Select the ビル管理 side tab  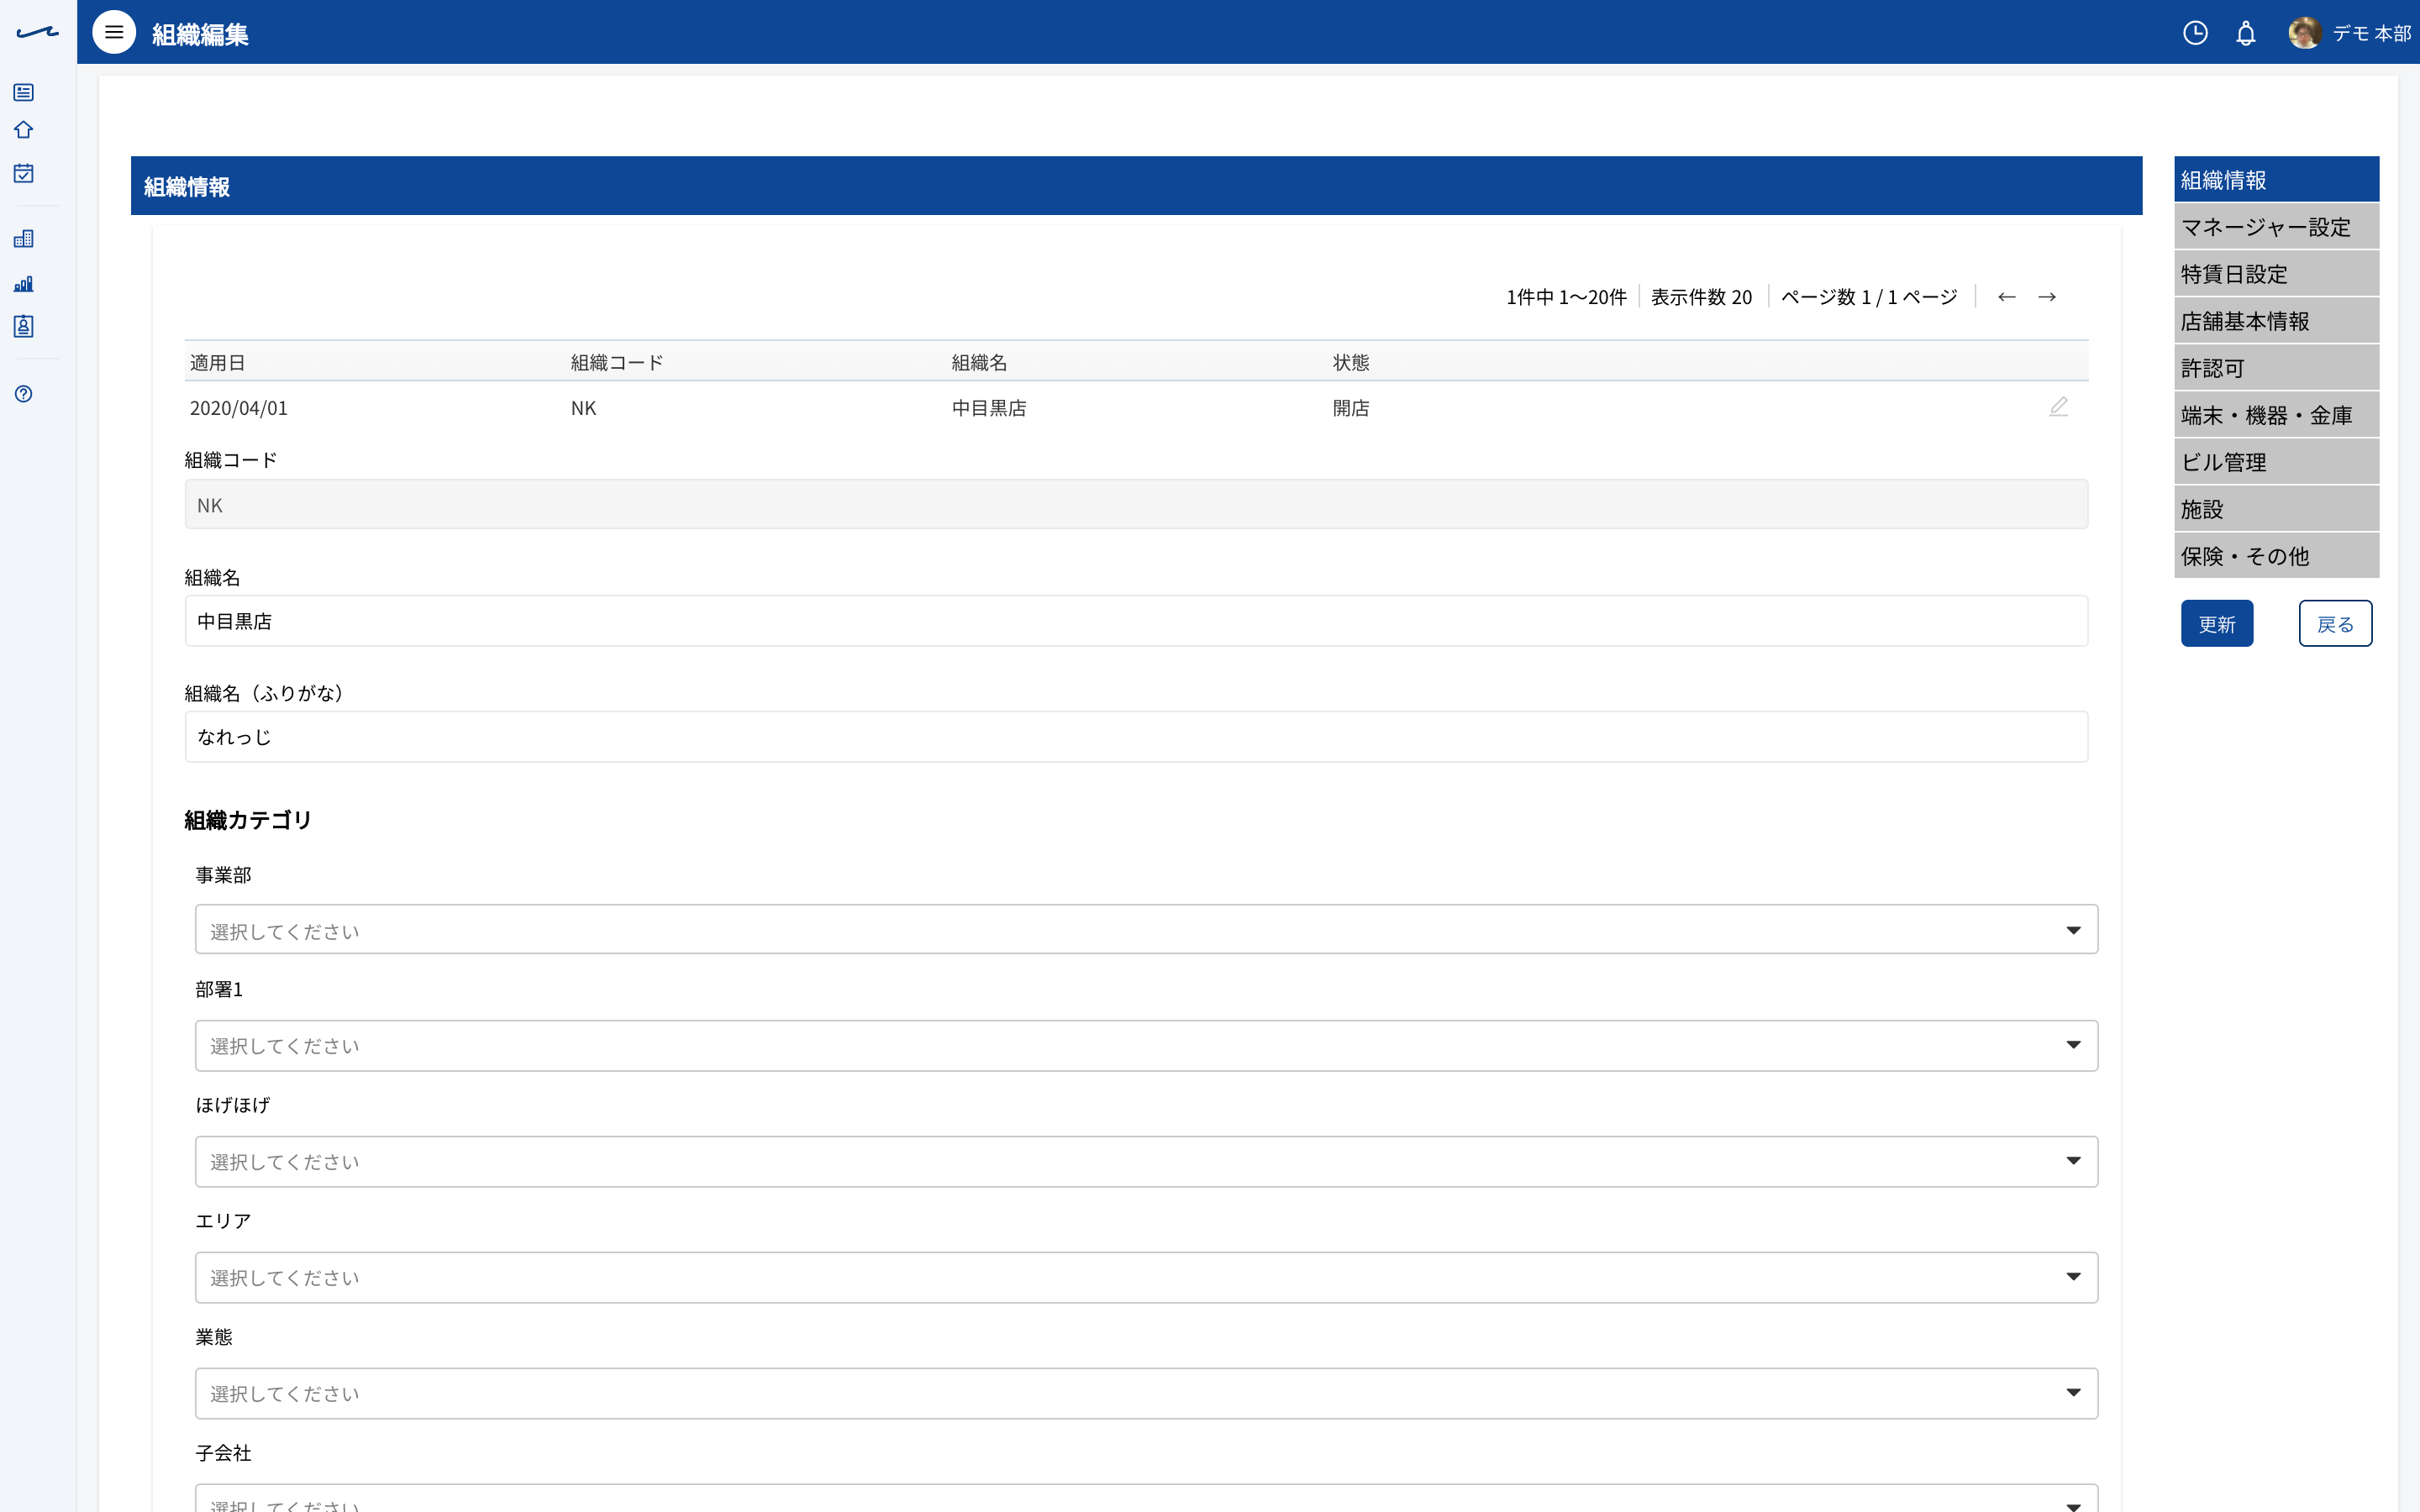pyautogui.click(x=2276, y=462)
